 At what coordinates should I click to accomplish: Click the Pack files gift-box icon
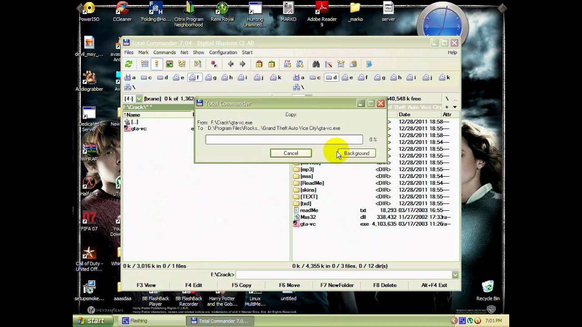259,64
